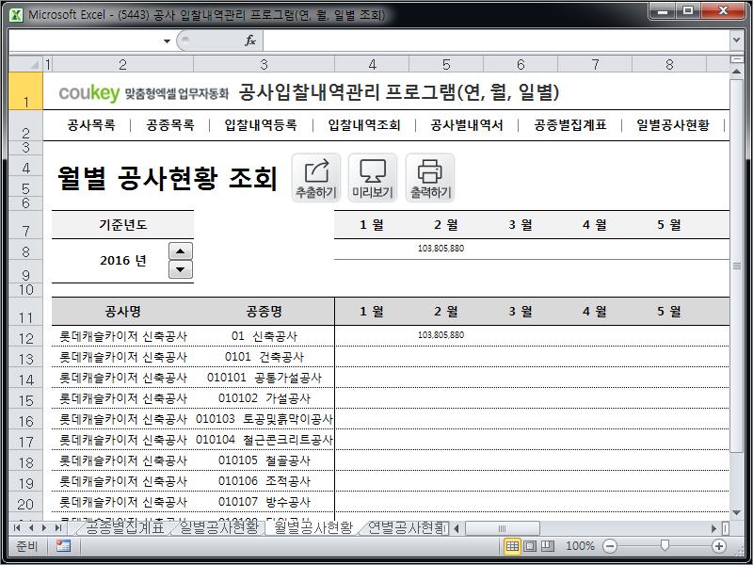Click zoom in plus button
753x565 pixels.
point(719,546)
